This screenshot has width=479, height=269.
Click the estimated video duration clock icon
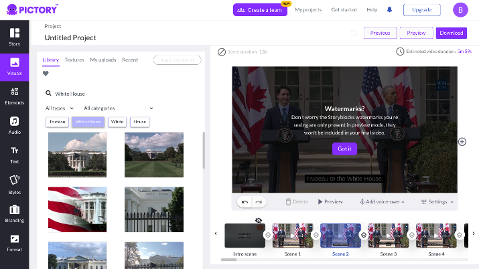(400, 52)
